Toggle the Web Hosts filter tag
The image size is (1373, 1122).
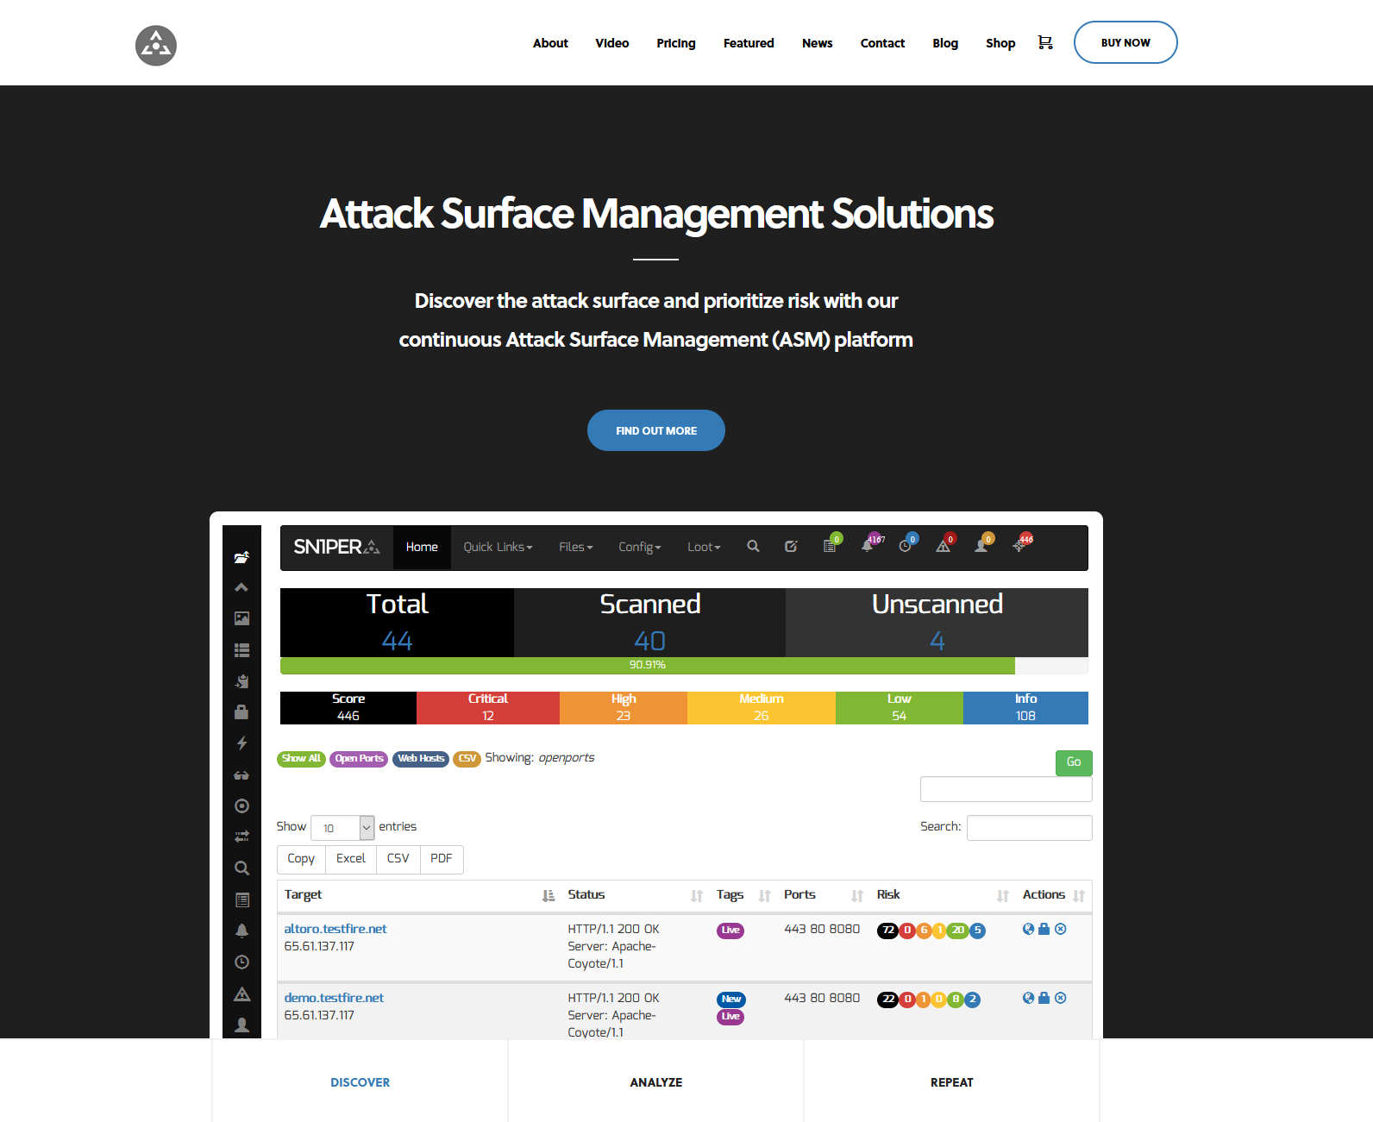[x=421, y=759]
